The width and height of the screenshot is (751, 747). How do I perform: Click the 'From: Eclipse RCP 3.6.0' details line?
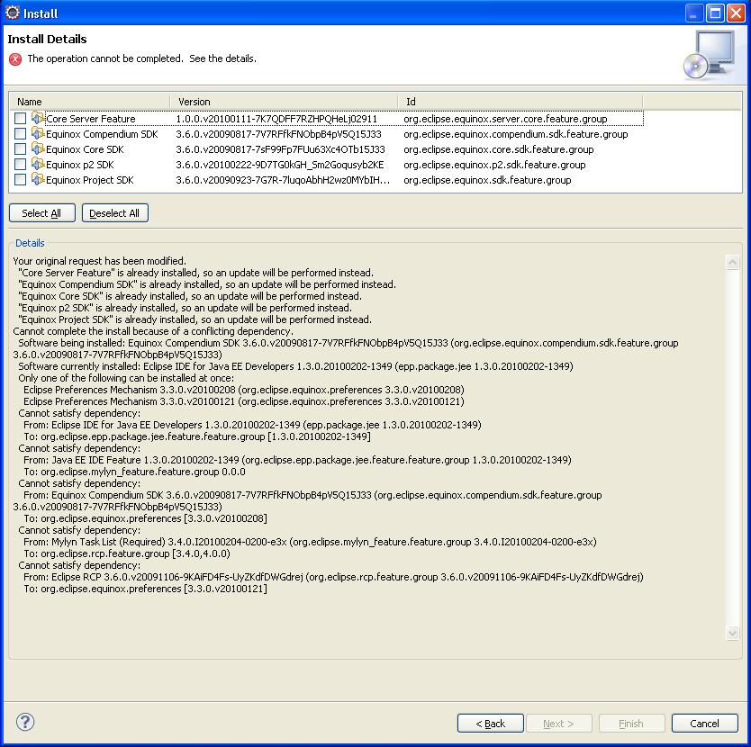point(333,577)
